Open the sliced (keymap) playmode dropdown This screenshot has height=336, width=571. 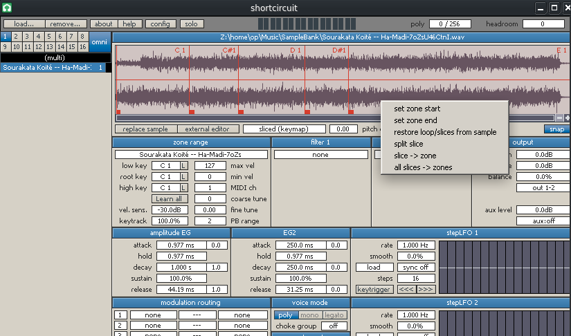pos(284,129)
